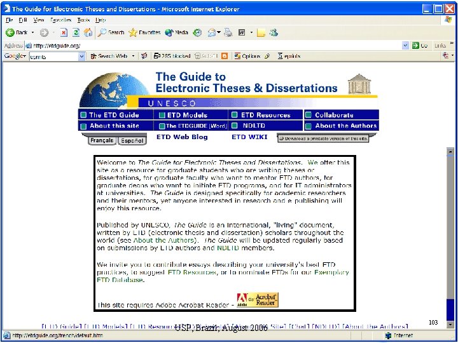Click Search Web on Google toolbar
Image resolution: width=458 pixels, height=343 pixels.
(x=109, y=56)
